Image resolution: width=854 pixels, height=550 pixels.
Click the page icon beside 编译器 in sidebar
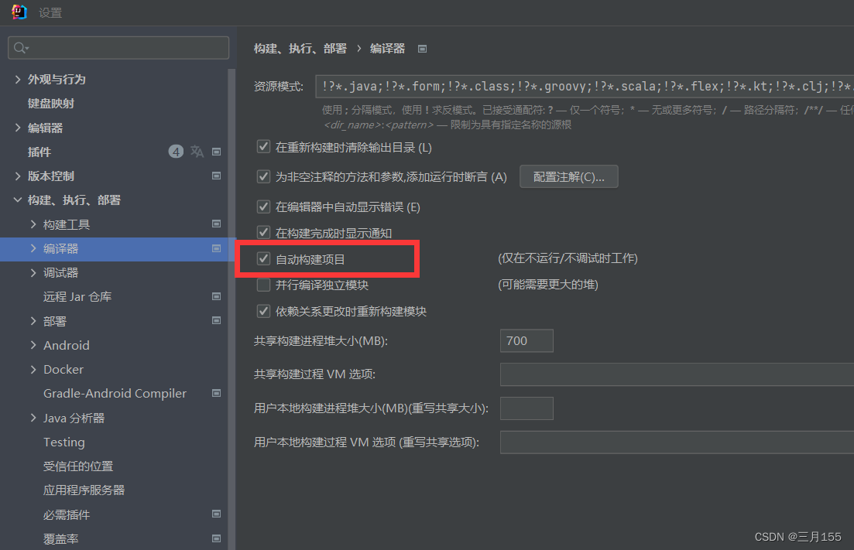(217, 248)
